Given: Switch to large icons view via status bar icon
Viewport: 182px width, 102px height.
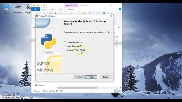Looking at the screenshot, I should [119, 91].
